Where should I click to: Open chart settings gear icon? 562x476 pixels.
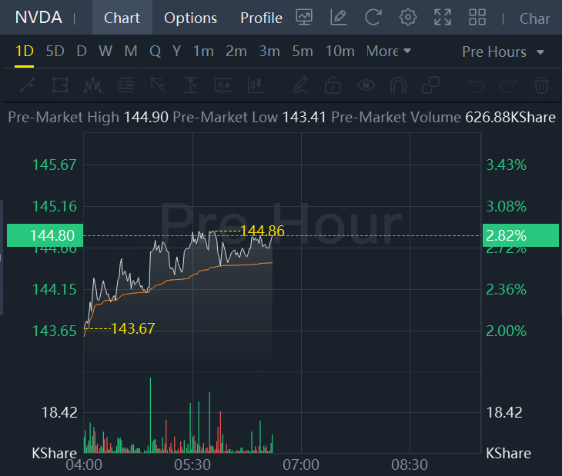tap(408, 17)
